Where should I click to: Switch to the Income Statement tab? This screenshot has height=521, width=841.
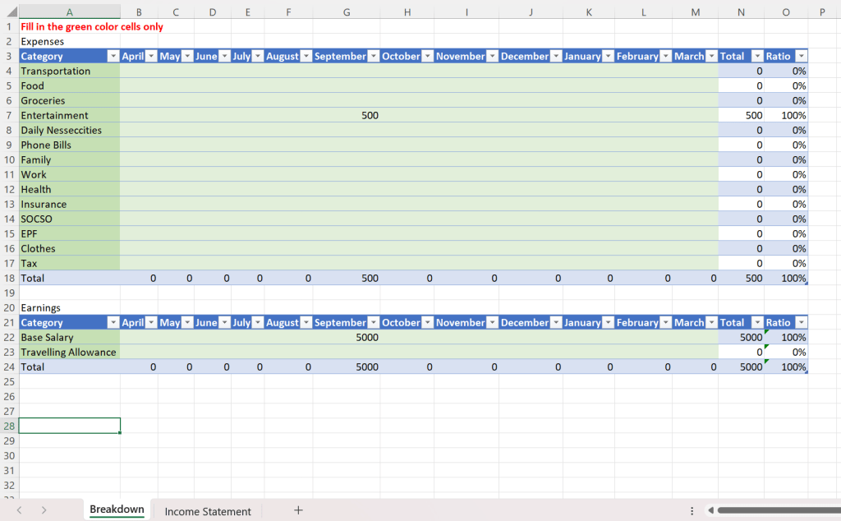pyautogui.click(x=208, y=511)
